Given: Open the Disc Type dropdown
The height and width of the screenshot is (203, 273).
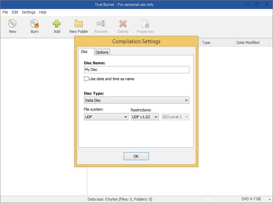Looking at the screenshot, I should tap(136, 100).
